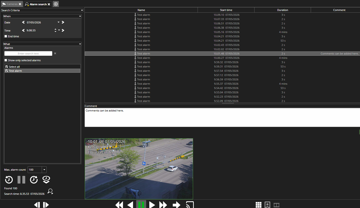Viewport: 360px width, 208px height.
Task: Collapse the When section
Action: [80, 16]
